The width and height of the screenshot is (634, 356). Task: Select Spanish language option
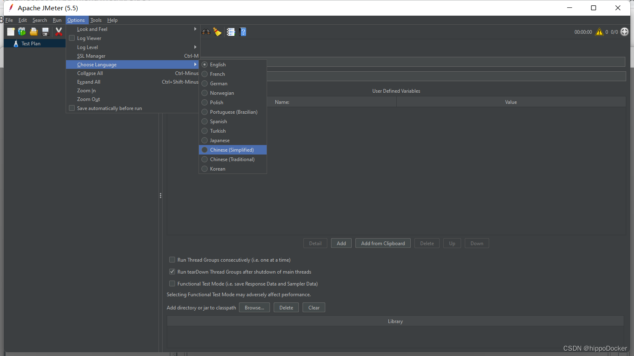click(233, 122)
